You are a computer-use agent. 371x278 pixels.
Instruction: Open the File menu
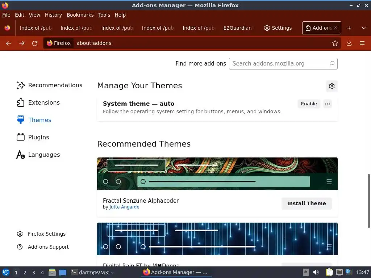[x=6, y=15]
